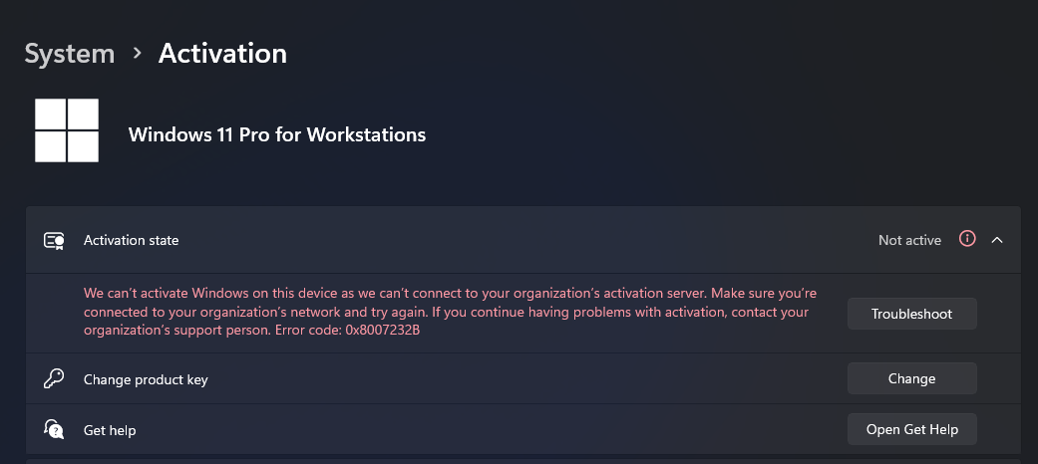Click the breadcrumb chevron separator
The height and width of the screenshot is (464, 1038).
pyautogui.click(x=137, y=53)
